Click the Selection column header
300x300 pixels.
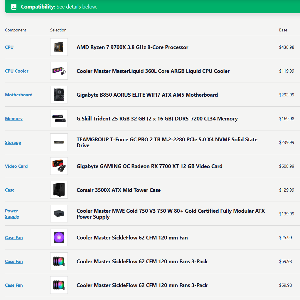pos(58,30)
